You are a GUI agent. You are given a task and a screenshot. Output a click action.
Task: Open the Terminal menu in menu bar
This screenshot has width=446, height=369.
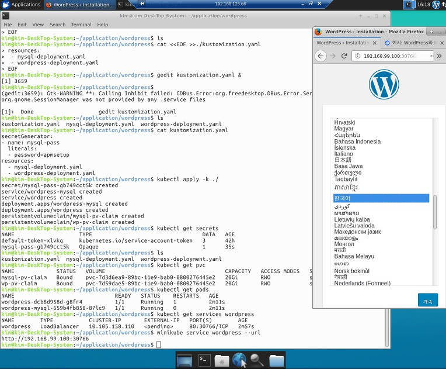click(x=81, y=25)
